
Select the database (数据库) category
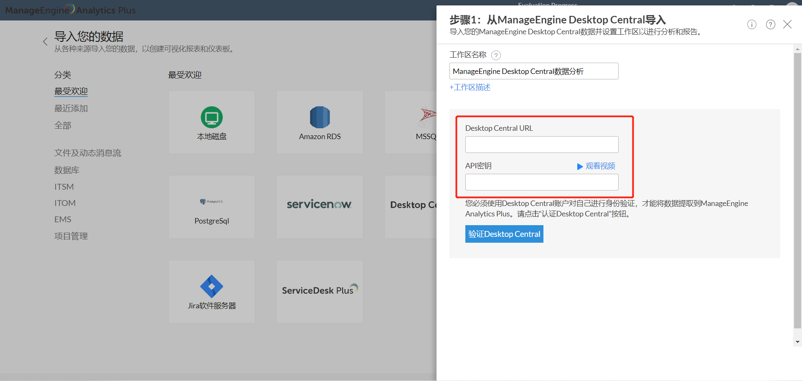point(67,170)
